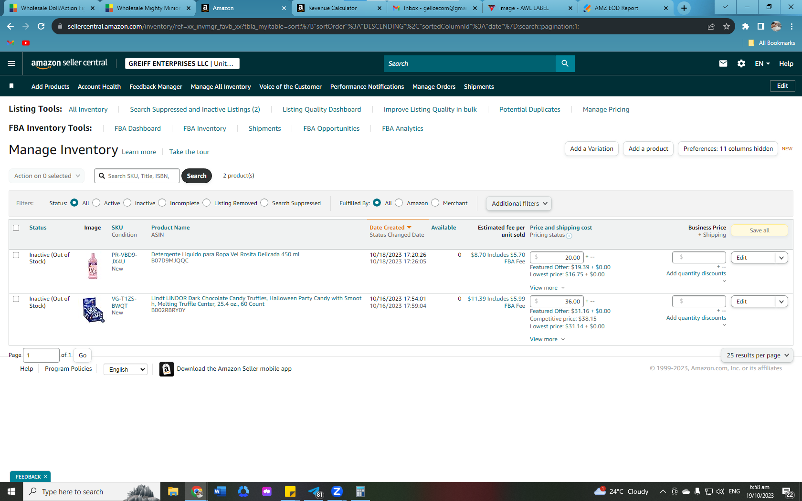The width and height of the screenshot is (802, 501).
Task: Expand View more for Detergente row
Action: (547, 288)
